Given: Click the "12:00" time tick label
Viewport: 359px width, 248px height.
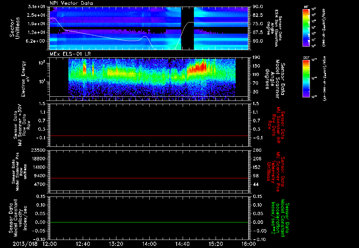Looking at the screenshot, I should coord(50,244).
